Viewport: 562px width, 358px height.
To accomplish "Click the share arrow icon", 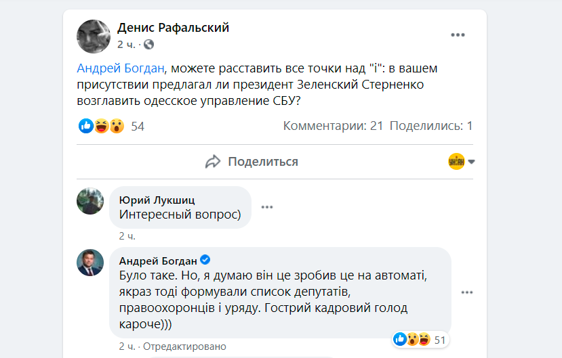I will point(213,162).
